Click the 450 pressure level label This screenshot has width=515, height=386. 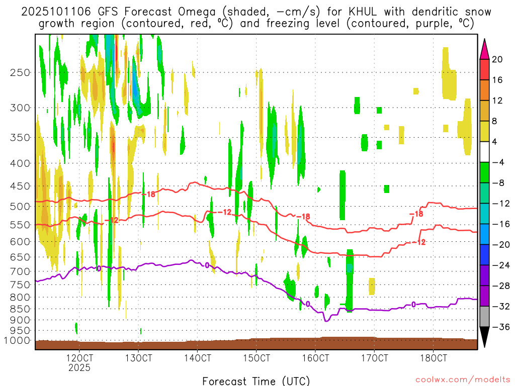pos(20,186)
